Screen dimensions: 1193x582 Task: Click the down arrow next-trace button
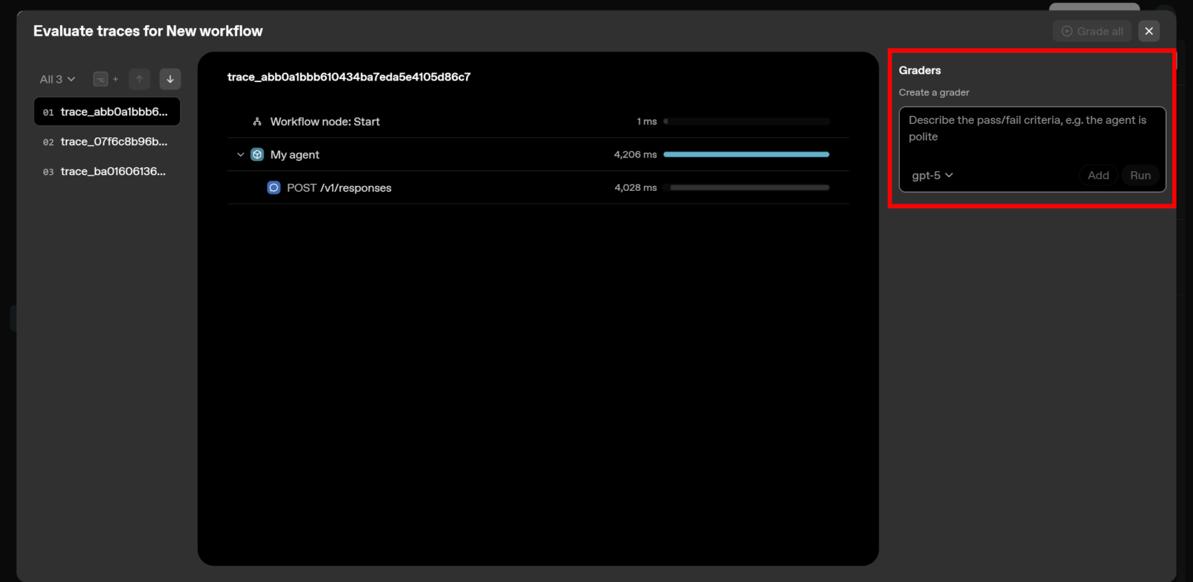click(170, 79)
